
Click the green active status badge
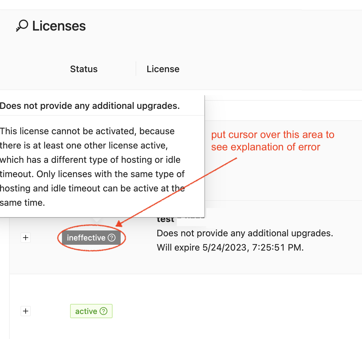(x=87, y=311)
